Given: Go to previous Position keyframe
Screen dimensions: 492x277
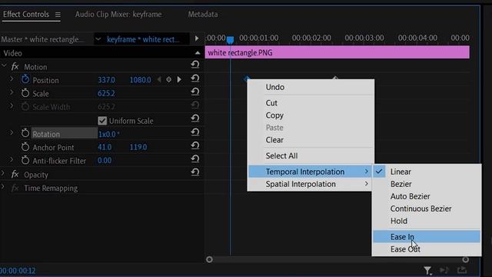Looking at the screenshot, I should point(159,80).
